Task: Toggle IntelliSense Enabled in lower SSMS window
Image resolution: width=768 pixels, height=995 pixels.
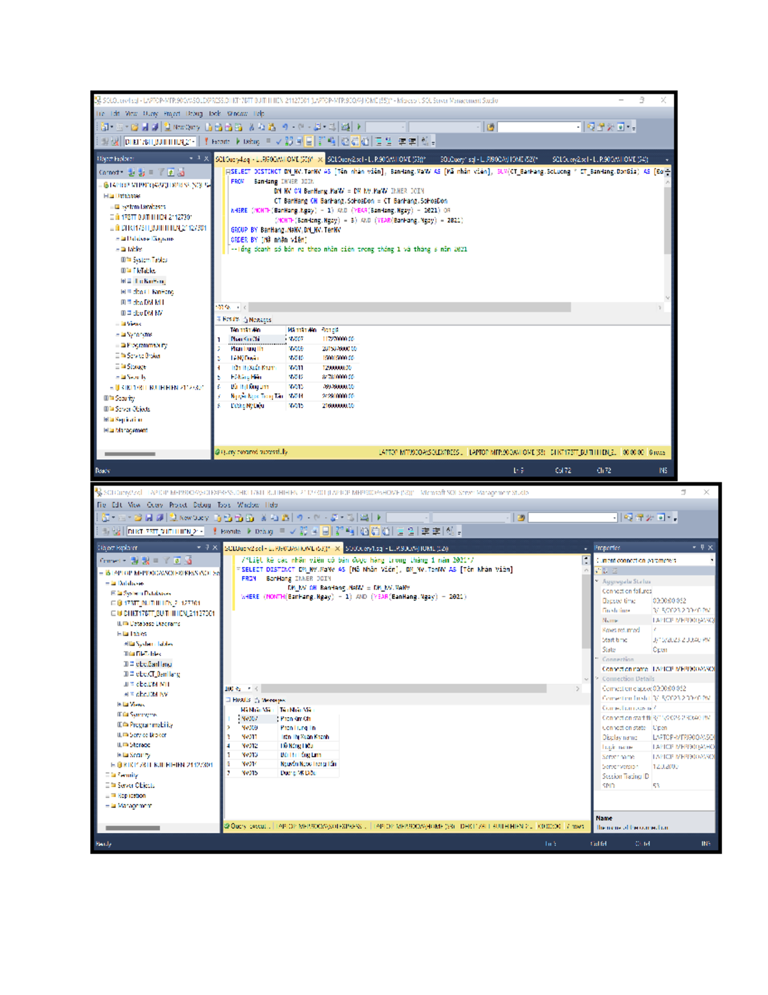Action: pyautogui.click(x=325, y=531)
